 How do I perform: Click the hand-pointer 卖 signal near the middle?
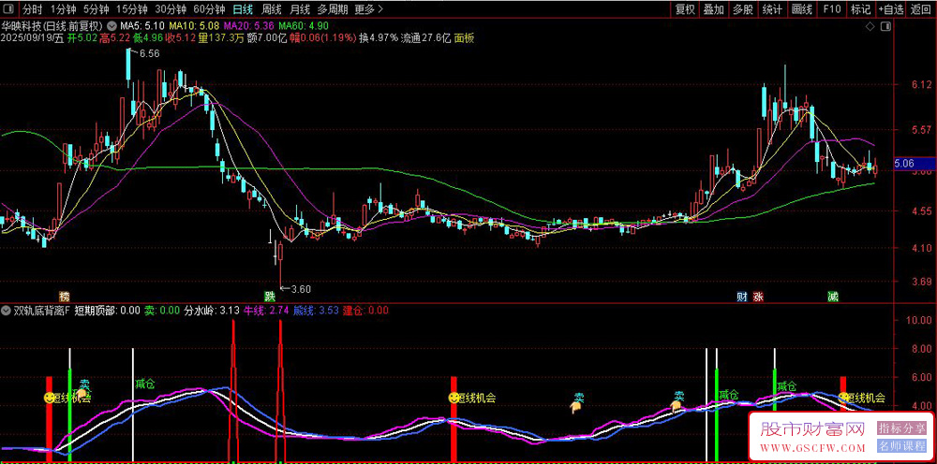pyautogui.click(x=576, y=407)
